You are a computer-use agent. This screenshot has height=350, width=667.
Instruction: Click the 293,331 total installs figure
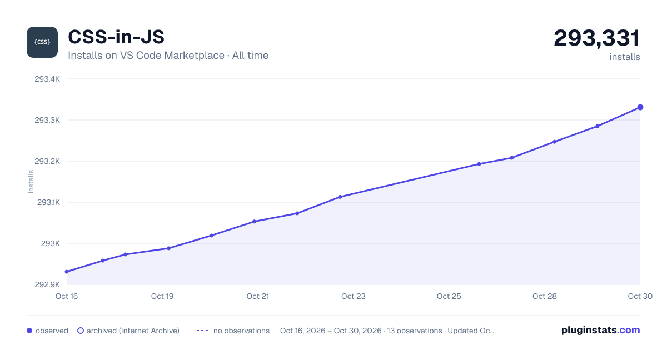[x=597, y=38]
